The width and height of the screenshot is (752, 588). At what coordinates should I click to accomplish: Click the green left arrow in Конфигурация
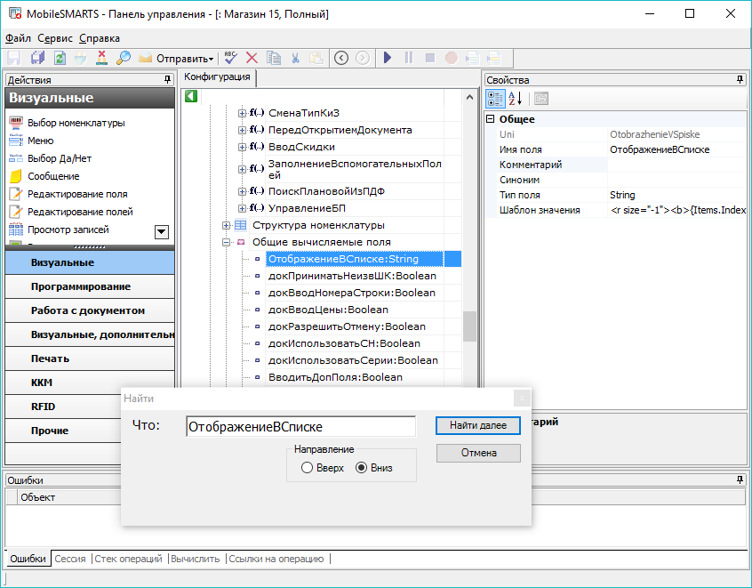[191, 96]
